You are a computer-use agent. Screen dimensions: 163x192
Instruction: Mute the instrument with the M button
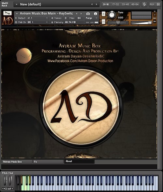(104, 22)
